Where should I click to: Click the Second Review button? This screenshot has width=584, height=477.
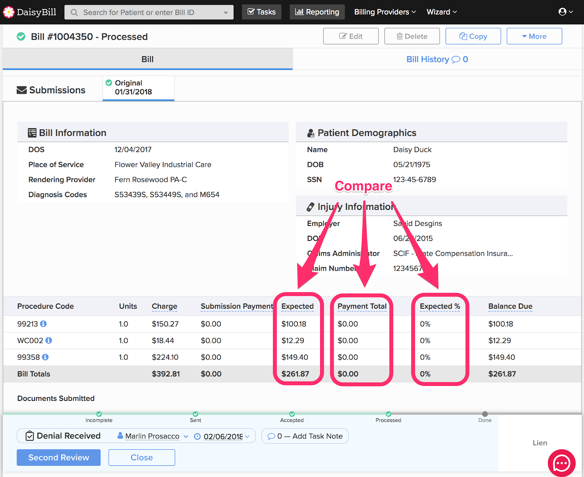click(x=59, y=457)
